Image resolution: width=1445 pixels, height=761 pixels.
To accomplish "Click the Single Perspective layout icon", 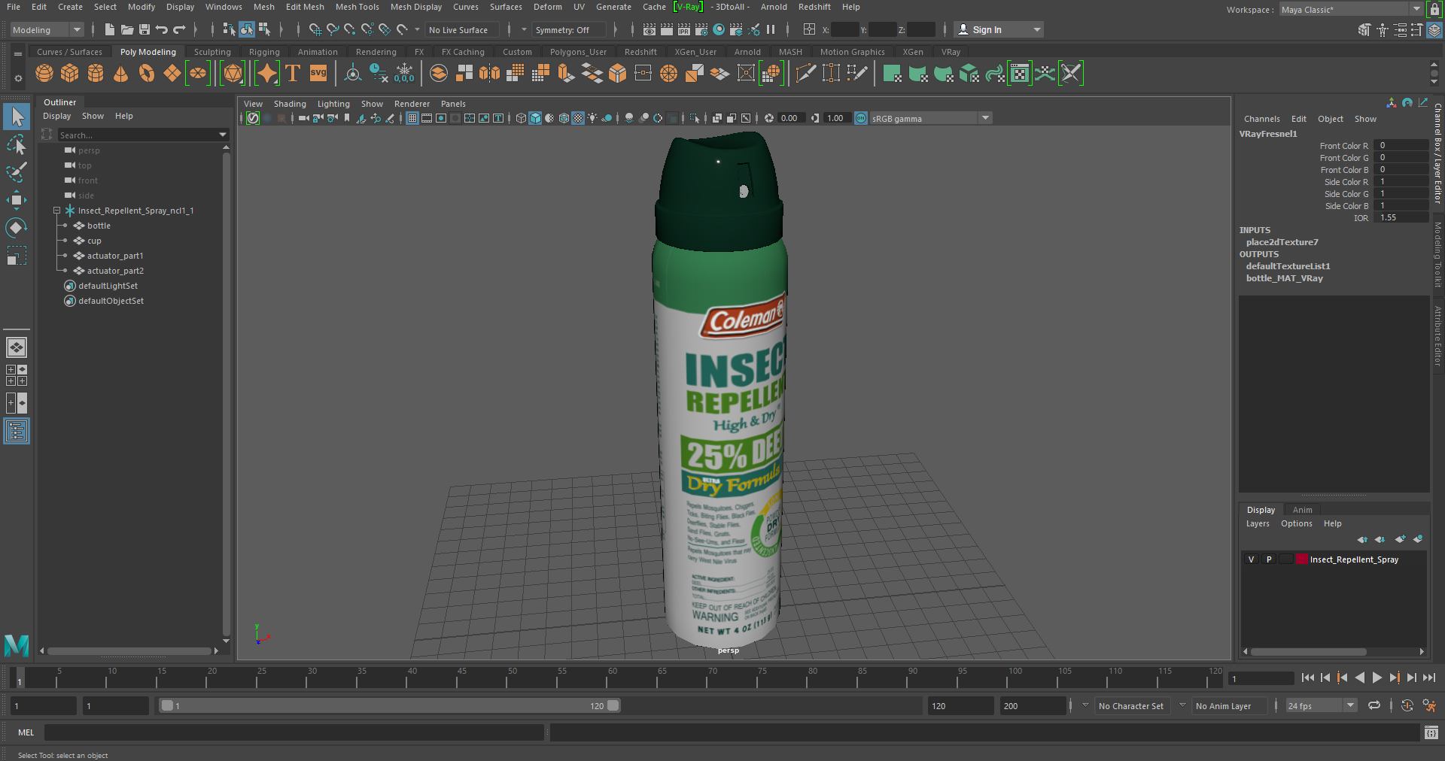I will (17, 347).
